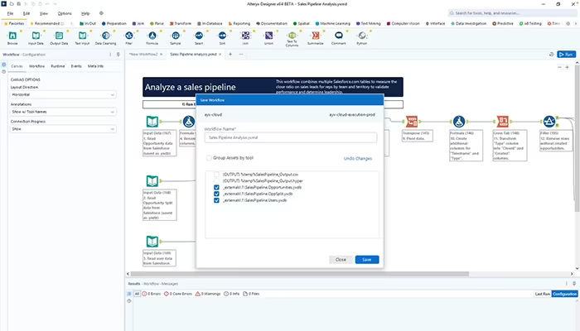Toggle the Group Assets by tool checkbox
Viewport: 580px width, 331px height.
(x=209, y=158)
